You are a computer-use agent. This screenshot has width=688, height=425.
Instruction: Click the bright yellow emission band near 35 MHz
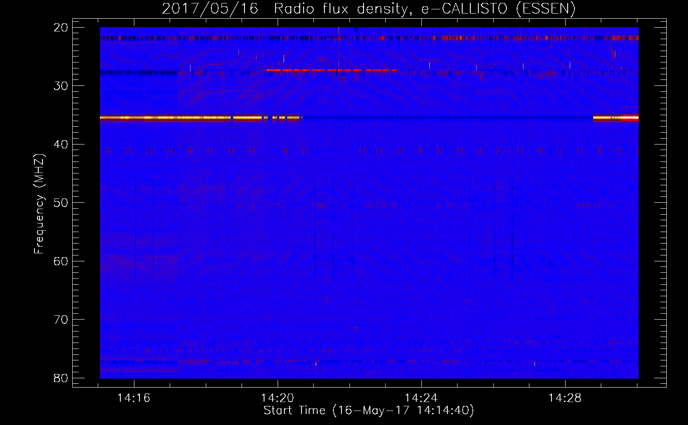[201, 118]
